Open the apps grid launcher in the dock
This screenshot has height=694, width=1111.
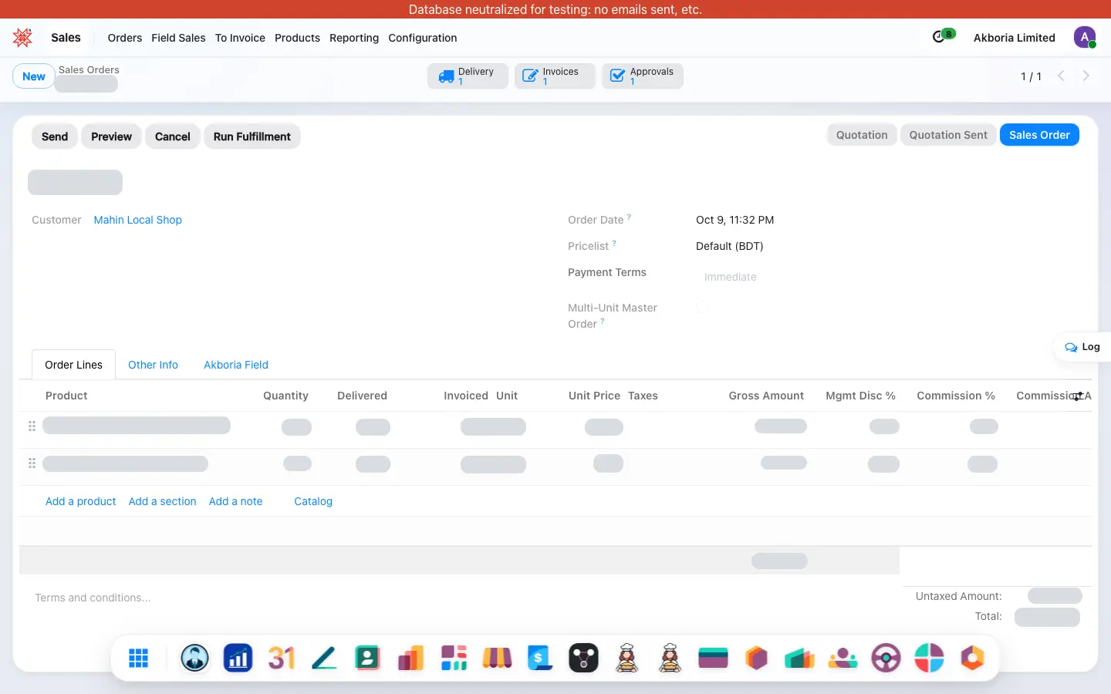138,659
